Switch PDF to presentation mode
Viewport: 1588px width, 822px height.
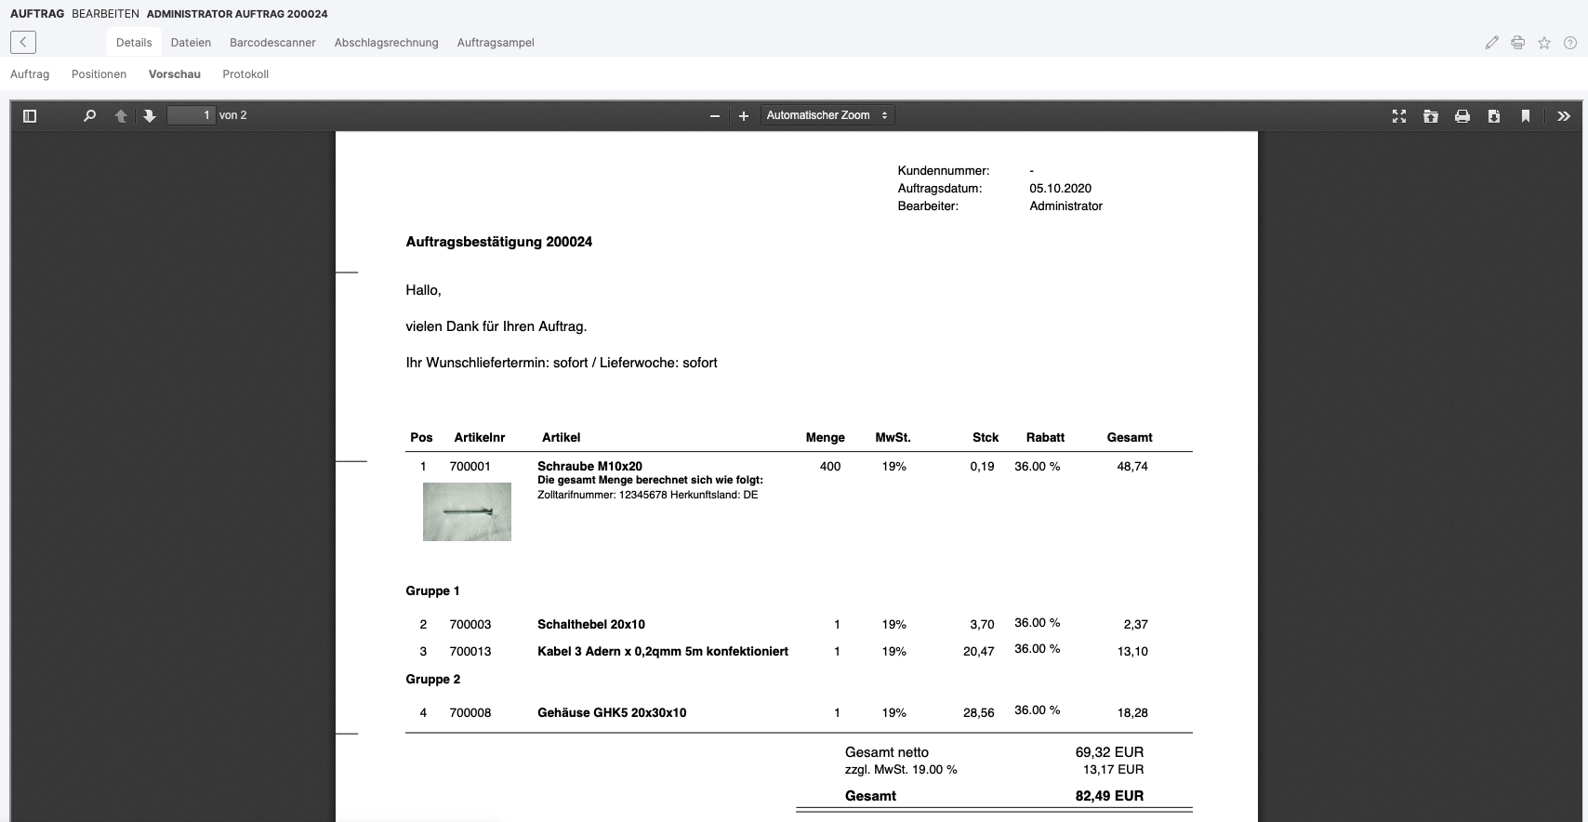1398,116
